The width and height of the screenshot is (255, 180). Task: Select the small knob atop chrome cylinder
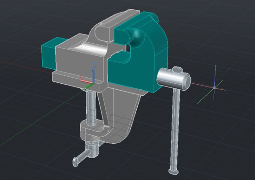(177, 69)
